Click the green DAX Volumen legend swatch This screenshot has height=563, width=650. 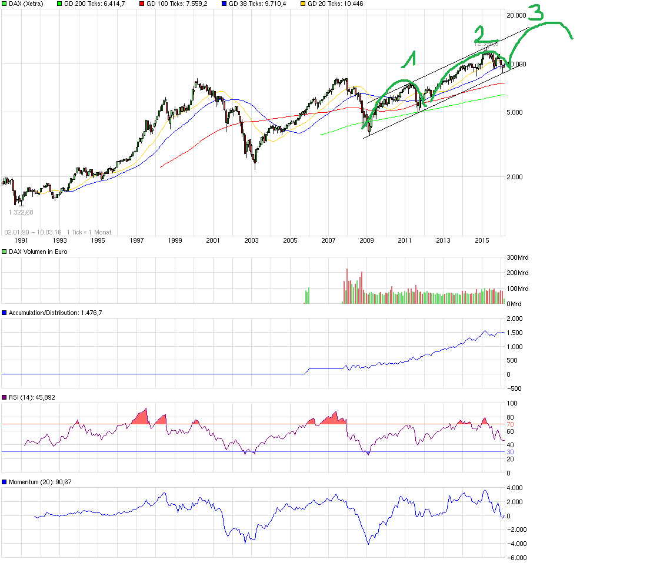click(x=4, y=252)
